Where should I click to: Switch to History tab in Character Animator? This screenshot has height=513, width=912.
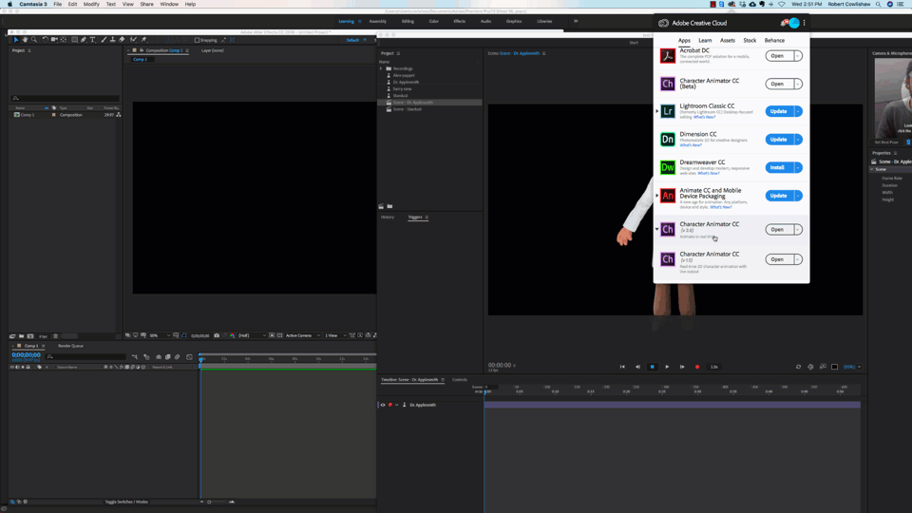click(388, 217)
